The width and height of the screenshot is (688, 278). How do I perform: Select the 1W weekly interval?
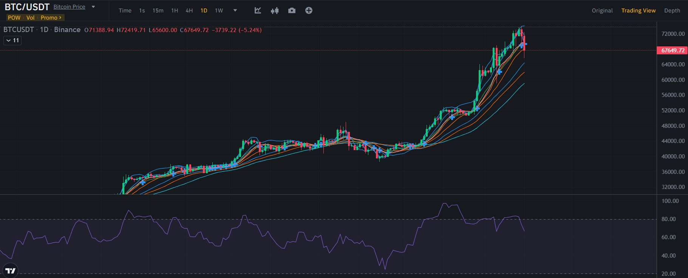(219, 11)
